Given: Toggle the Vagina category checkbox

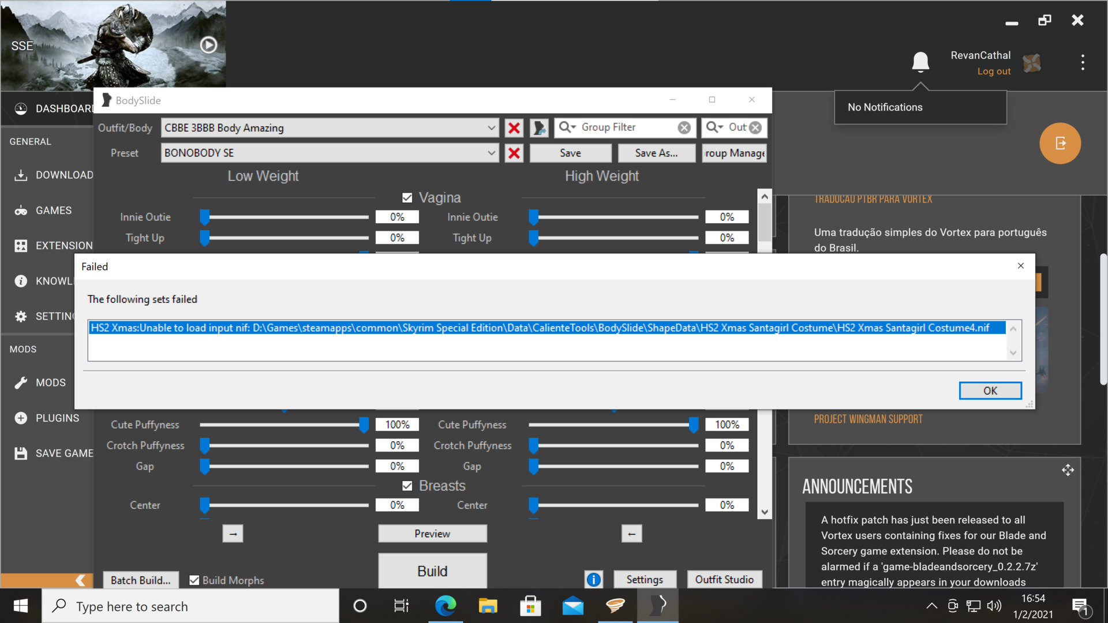Looking at the screenshot, I should (407, 198).
